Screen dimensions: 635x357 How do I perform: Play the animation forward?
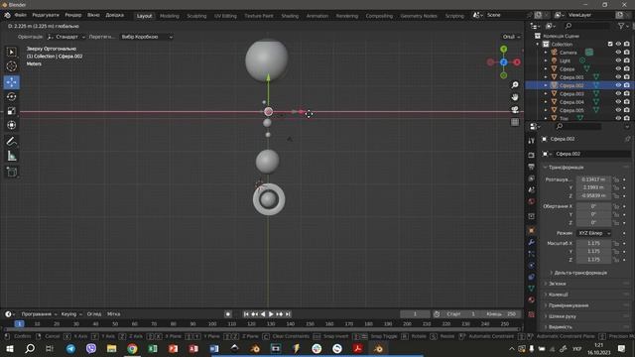pos(271,314)
